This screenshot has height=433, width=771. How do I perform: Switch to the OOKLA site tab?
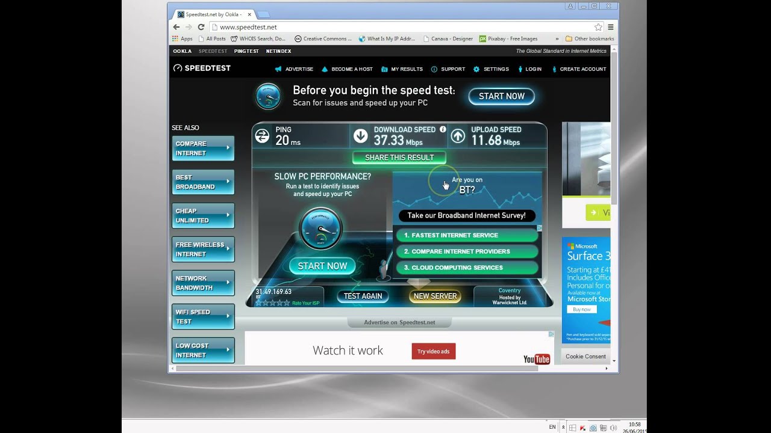coord(182,51)
